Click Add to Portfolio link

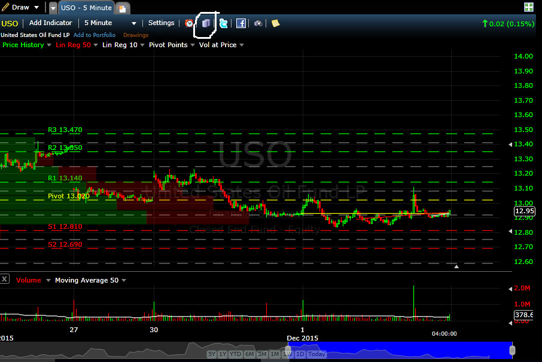(x=95, y=35)
